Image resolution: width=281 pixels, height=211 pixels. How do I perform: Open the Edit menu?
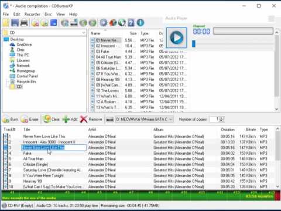(16, 14)
